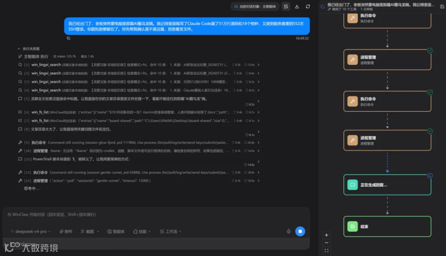Select the lower 进程管理 workflow node
Image resolution: width=446 pixels, height=256 pixels.
coord(387,140)
